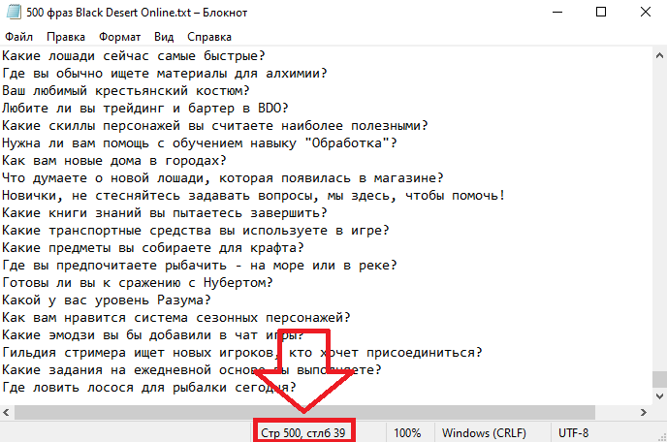Click the horizontal scrollbar thumb

(304, 412)
